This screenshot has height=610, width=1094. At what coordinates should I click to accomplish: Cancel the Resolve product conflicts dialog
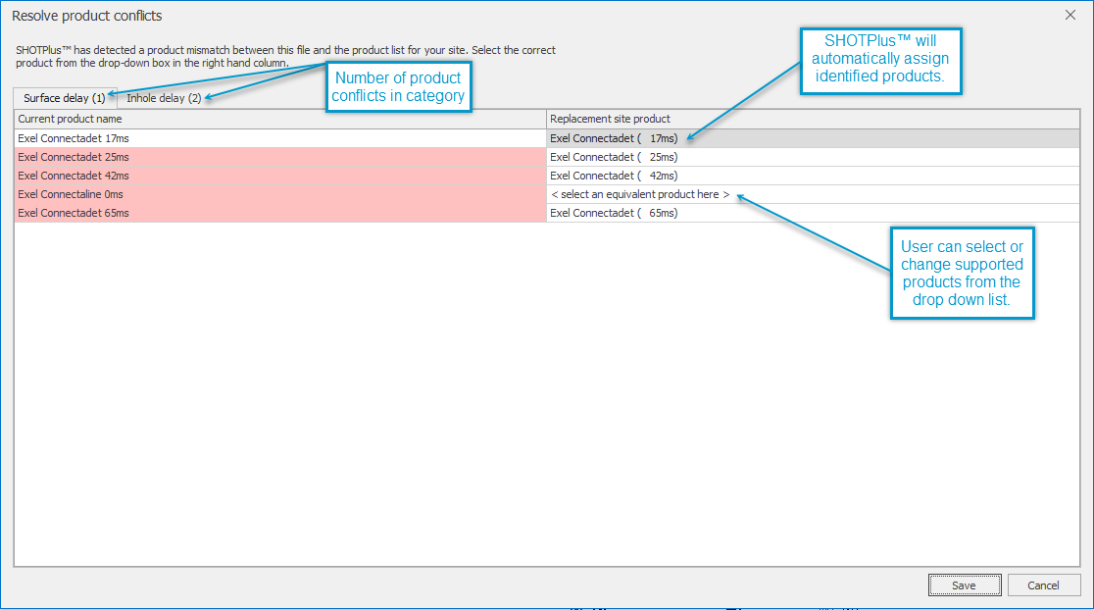1043,585
